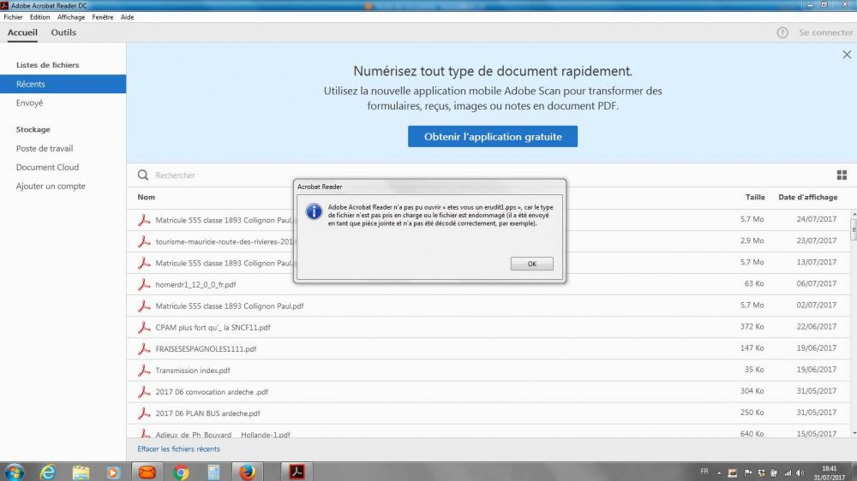Click OK in the Acrobat Reader dialog

[x=532, y=264]
